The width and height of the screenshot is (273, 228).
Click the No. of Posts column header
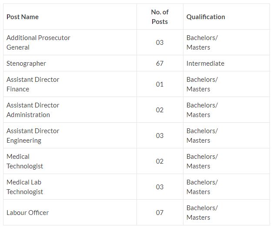160,17
